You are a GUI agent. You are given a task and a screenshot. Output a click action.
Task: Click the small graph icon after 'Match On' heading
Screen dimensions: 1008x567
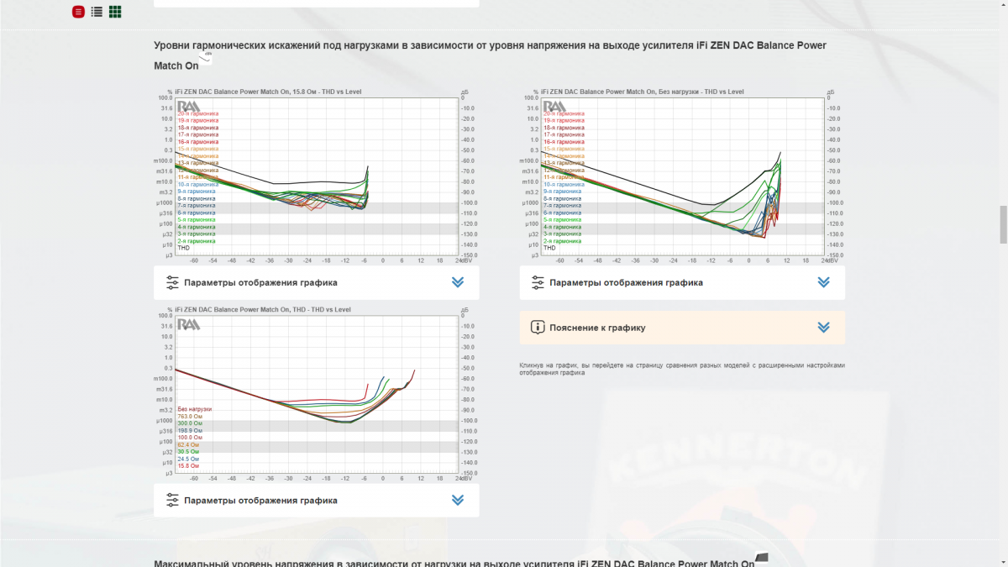207,58
